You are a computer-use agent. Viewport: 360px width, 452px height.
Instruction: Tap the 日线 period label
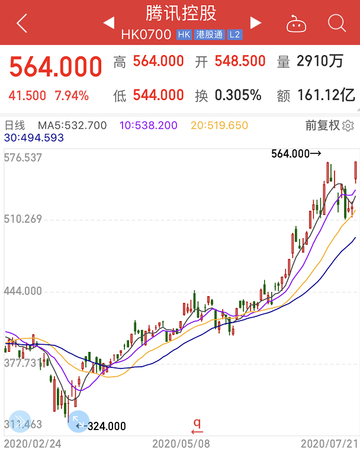pos(15,126)
